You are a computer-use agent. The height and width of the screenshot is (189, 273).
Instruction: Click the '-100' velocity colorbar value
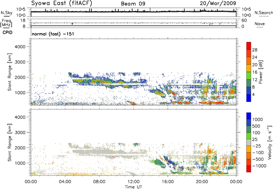point(258,152)
